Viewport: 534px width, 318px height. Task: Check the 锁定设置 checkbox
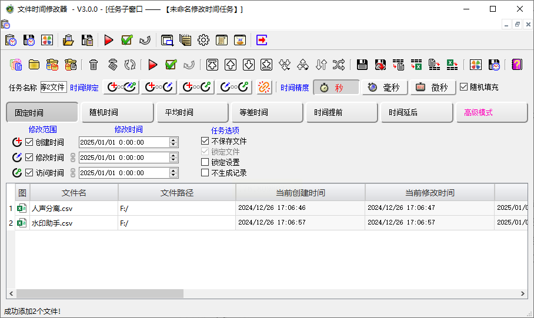(x=205, y=162)
